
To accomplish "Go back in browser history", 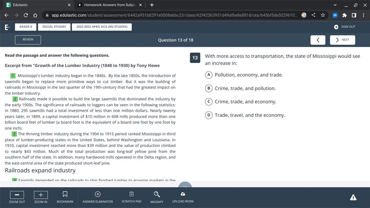I will tap(6, 15).
